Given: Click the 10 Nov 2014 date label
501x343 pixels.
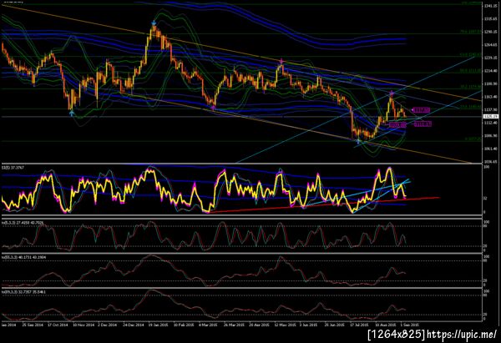Looking at the screenshot, I should point(83,325).
